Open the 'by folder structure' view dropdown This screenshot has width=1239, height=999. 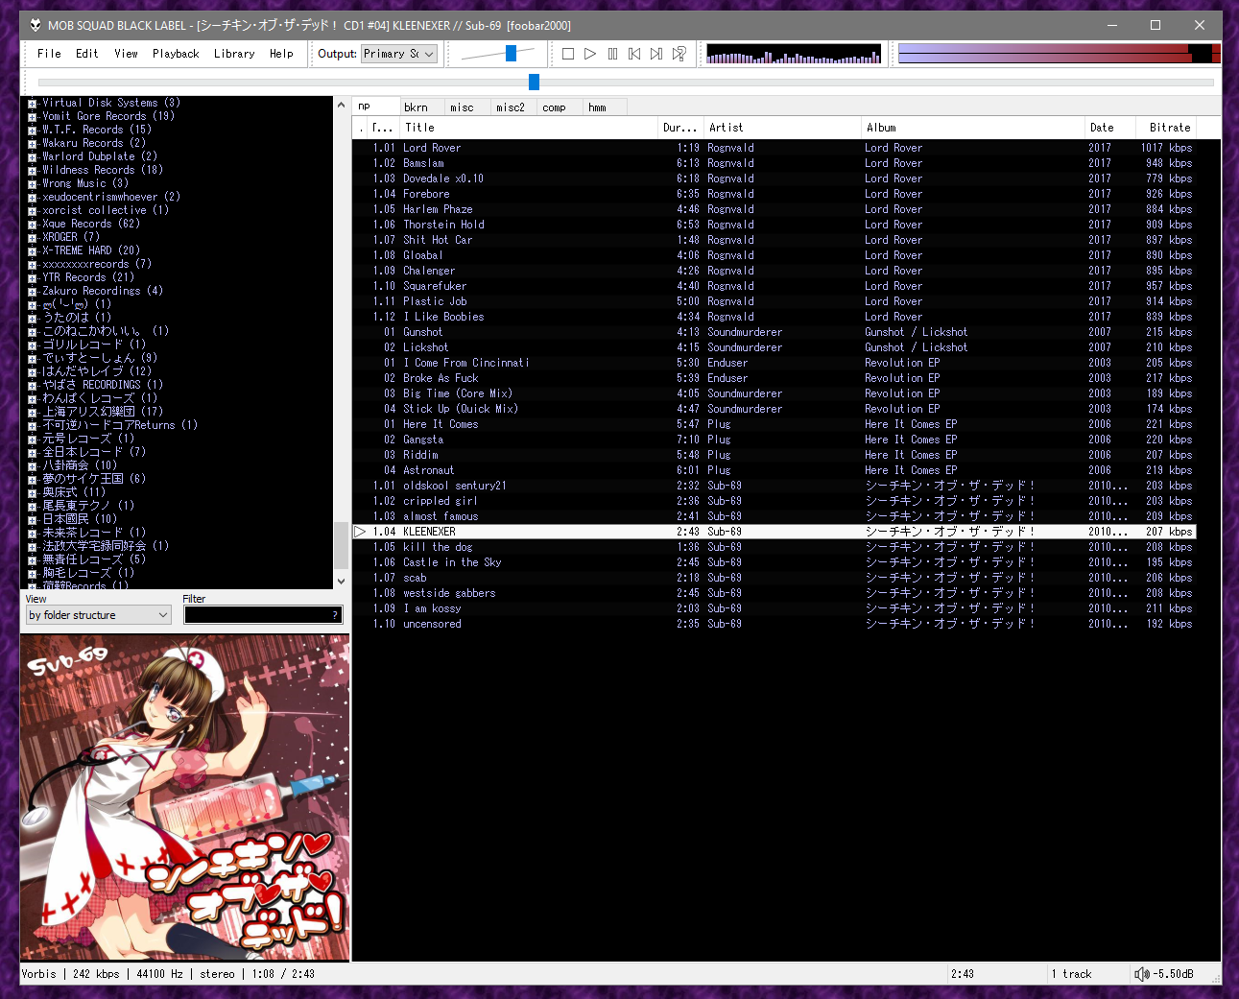tap(98, 615)
